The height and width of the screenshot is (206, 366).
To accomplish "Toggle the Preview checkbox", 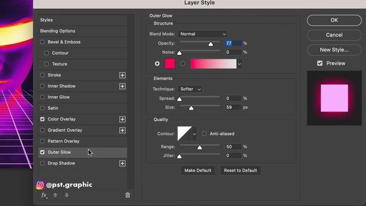I will [x=320, y=64].
